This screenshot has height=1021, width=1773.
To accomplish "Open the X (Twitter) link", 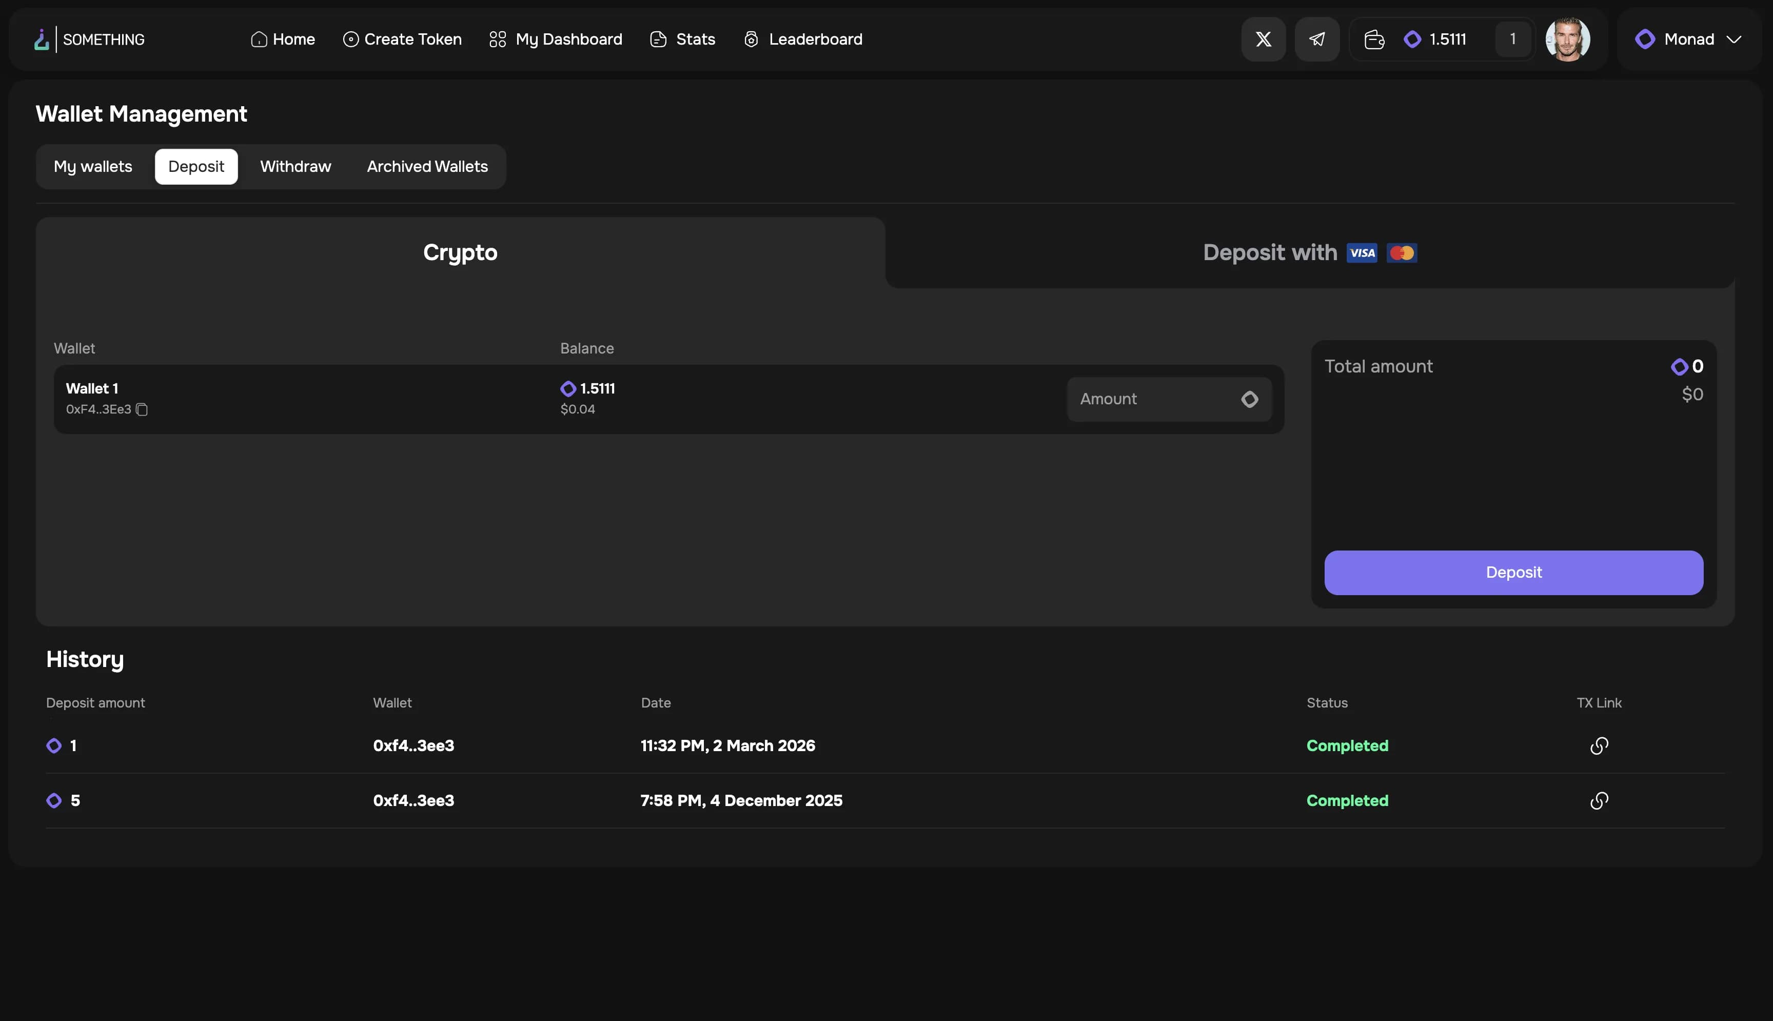I will pyautogui.click(x=1264, y=38).
